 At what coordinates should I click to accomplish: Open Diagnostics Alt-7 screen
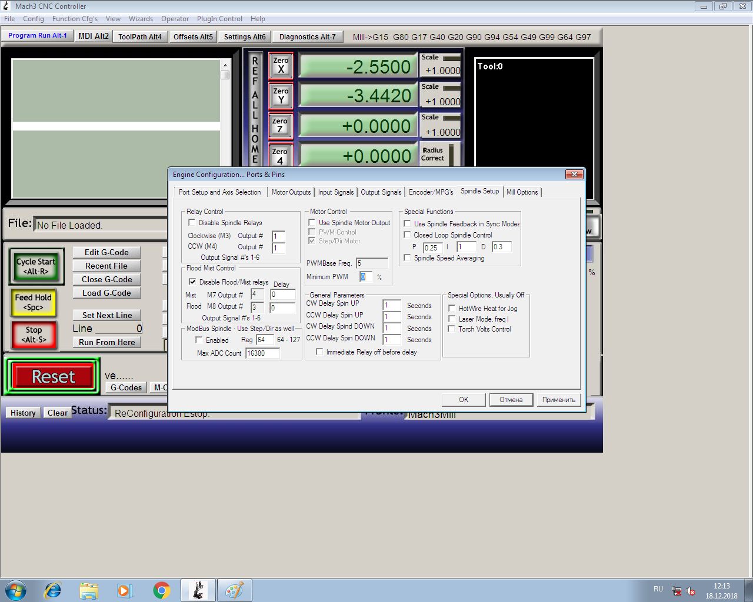tap(308, 36)
